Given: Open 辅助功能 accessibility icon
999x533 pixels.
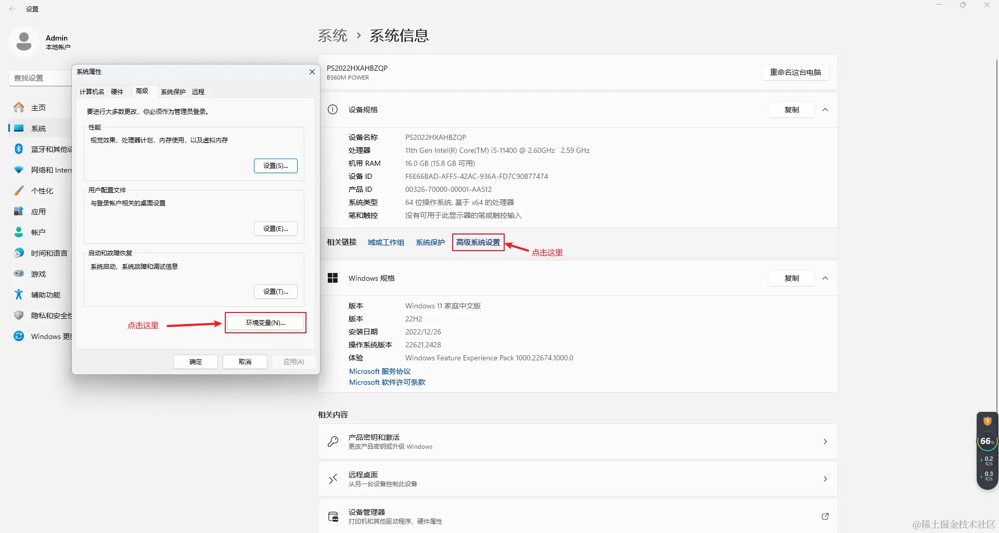Looking at the screenshot, I should (x=19, y=295).
